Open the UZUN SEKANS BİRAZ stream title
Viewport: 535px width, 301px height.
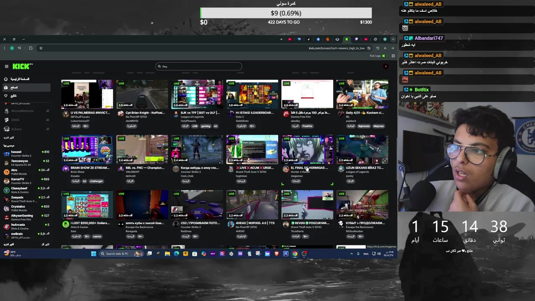point(364,168)
